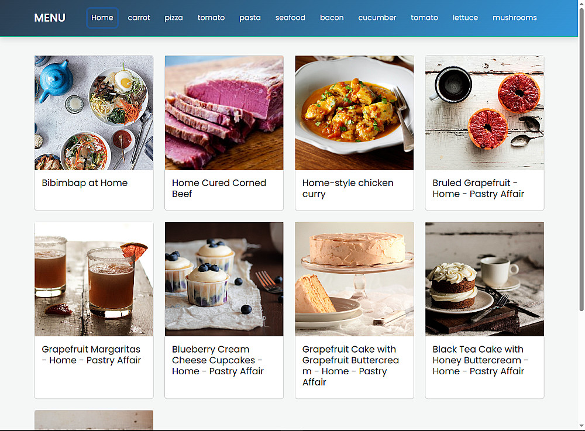Click the scrollbar down arrow

[x=581, y=426]
